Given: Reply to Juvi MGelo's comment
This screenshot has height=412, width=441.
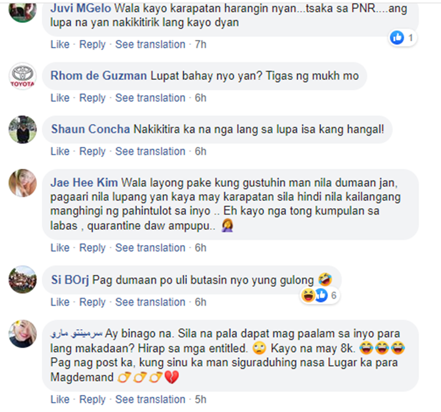Looking at the screenshot, I should pos(92,44).
